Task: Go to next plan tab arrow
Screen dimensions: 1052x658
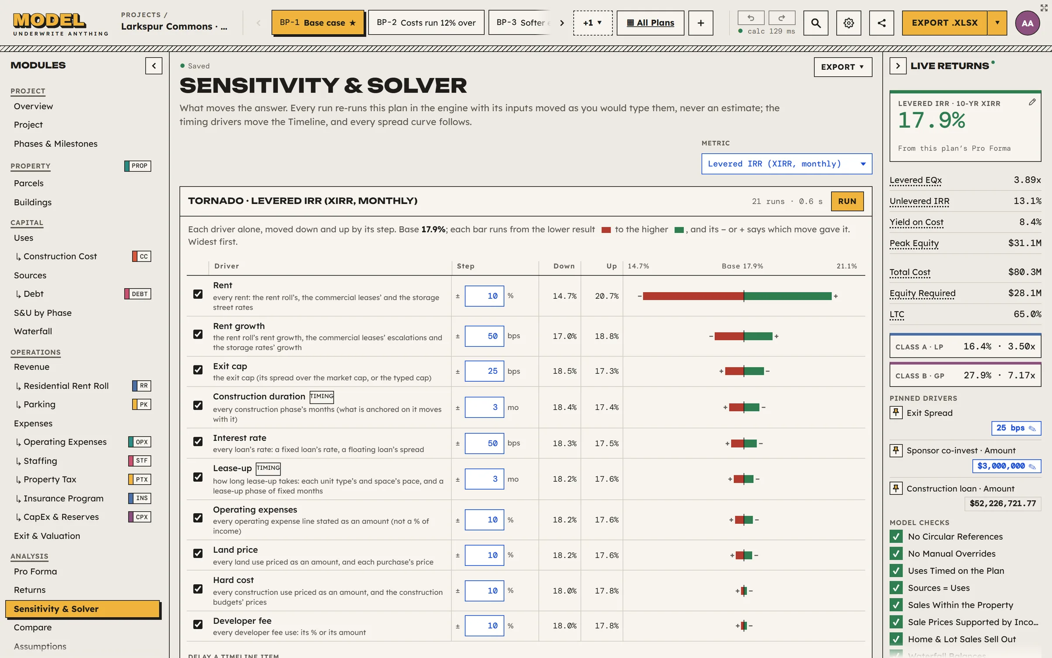Action: click(562, 23)
